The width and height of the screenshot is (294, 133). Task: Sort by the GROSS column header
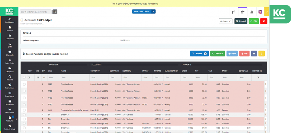pyautogui.click(x=184, y=71)
